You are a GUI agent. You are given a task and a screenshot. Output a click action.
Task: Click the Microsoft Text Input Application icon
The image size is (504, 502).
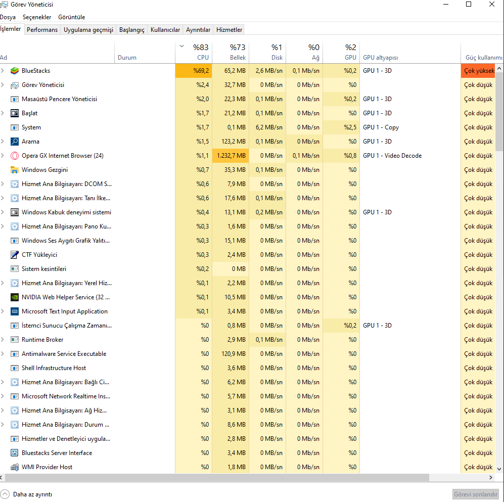(x=15, y=311)
